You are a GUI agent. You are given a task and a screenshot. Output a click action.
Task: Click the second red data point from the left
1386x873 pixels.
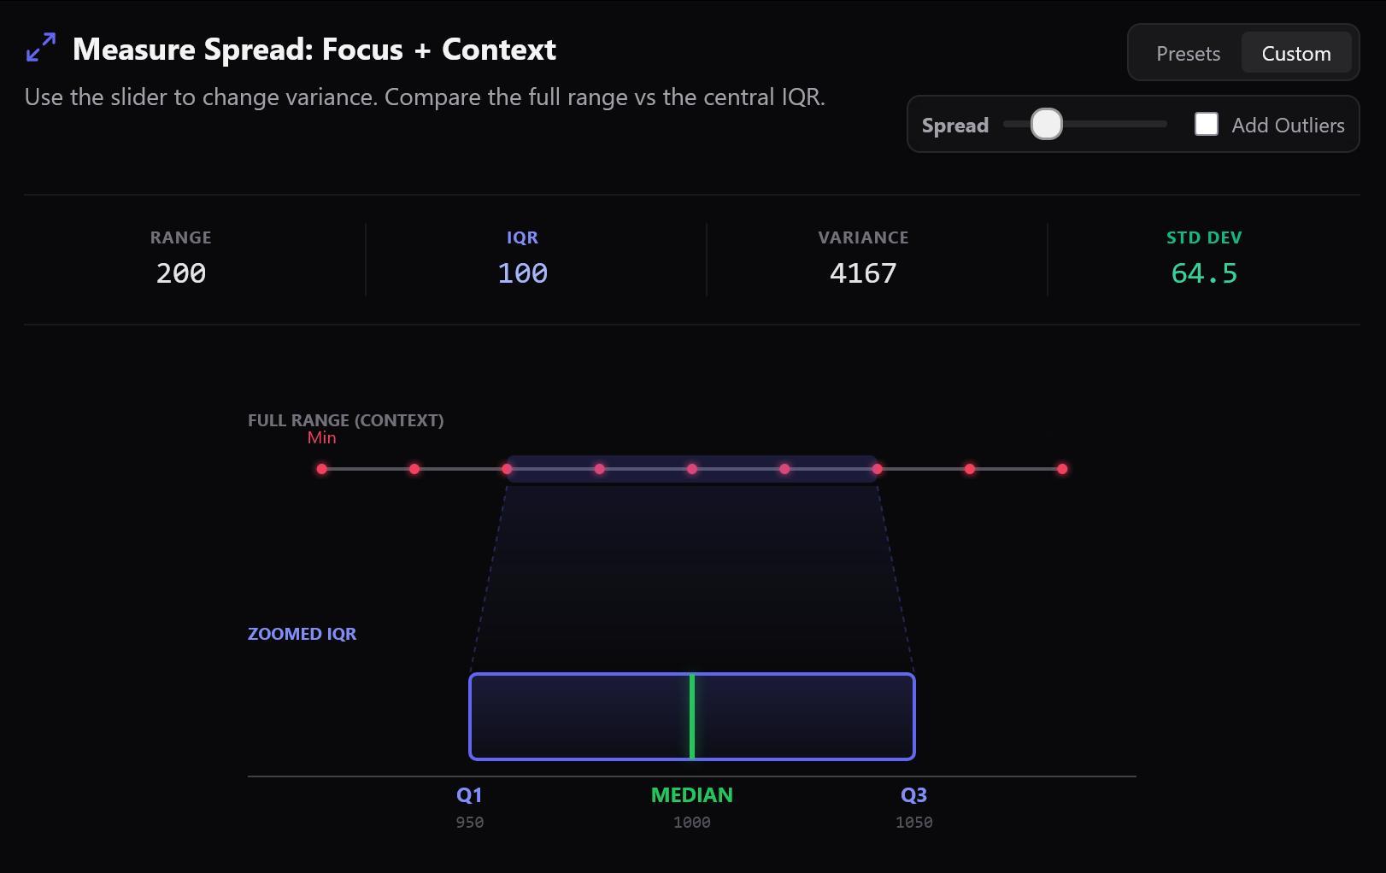click(x=414, y=469)
